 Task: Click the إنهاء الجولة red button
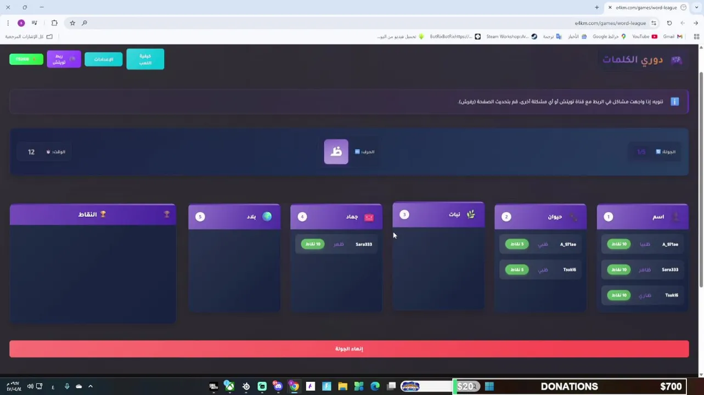349,349
